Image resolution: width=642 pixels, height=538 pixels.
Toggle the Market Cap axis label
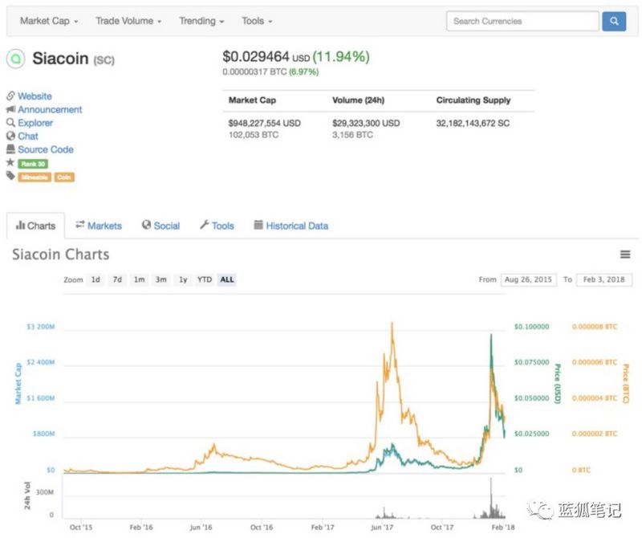(x=18, y=383)
